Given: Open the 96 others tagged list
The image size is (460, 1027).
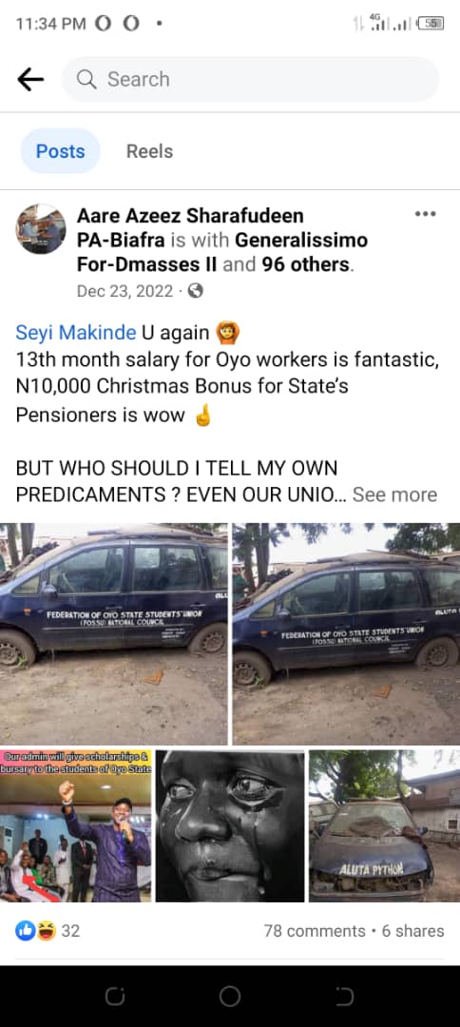Looking at the screenshot, I should point(306,264).
